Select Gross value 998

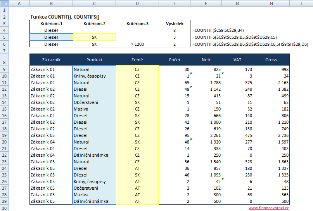[271, 69]
